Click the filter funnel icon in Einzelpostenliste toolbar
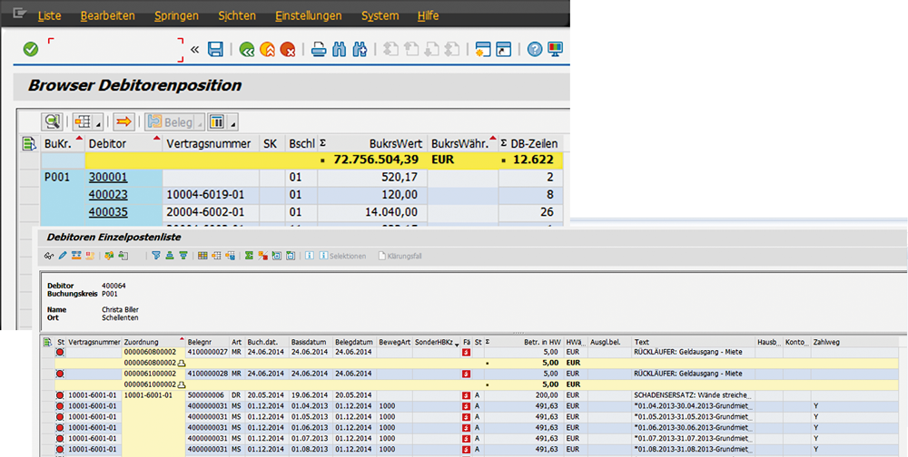908x457 pixels. pyautogui.click(x=156, y=256)
